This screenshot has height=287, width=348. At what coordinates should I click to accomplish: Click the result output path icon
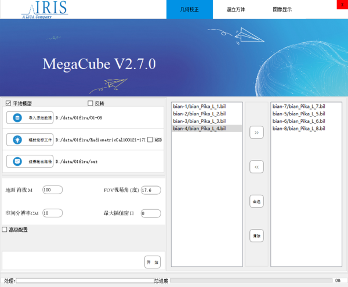pos(17,161)
